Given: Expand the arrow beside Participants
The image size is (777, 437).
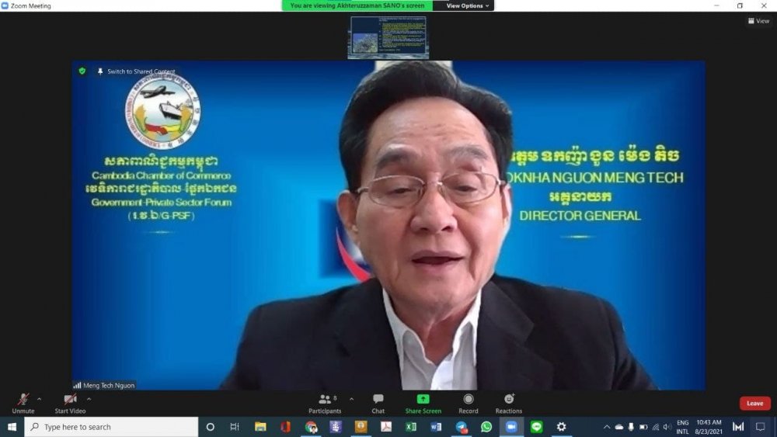Looking at the screenshot, I should (x=351, y=399).
